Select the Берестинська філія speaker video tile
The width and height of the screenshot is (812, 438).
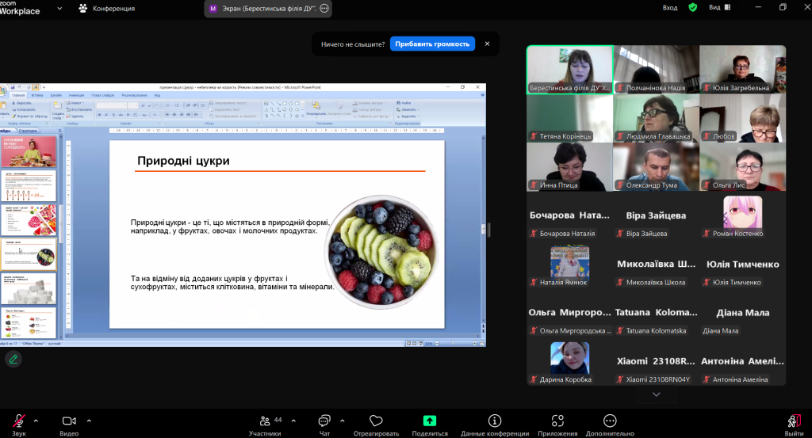(569, 69)
